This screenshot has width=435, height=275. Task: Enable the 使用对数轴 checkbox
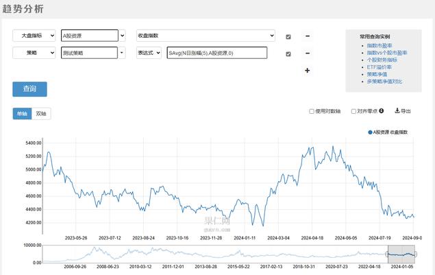point(312,110)
